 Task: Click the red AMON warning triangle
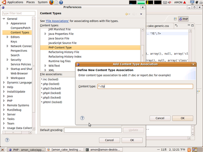click(x=184, y=2)
